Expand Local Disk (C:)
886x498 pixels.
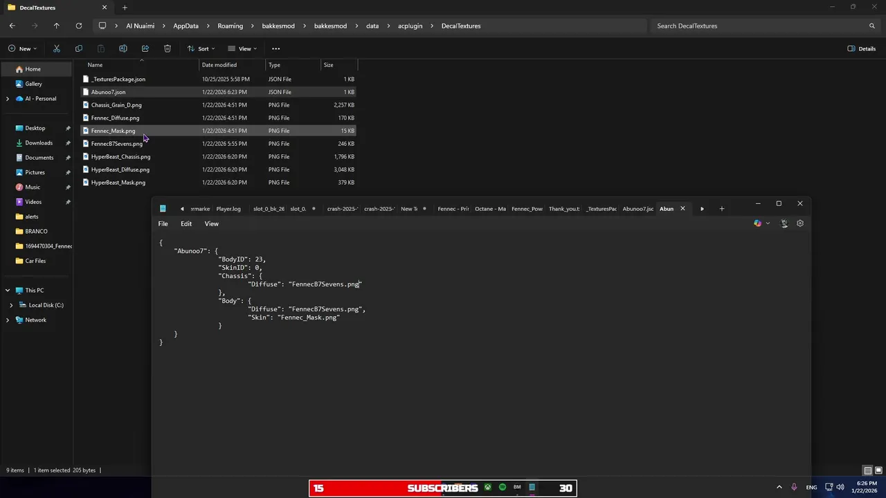point(11,305)
